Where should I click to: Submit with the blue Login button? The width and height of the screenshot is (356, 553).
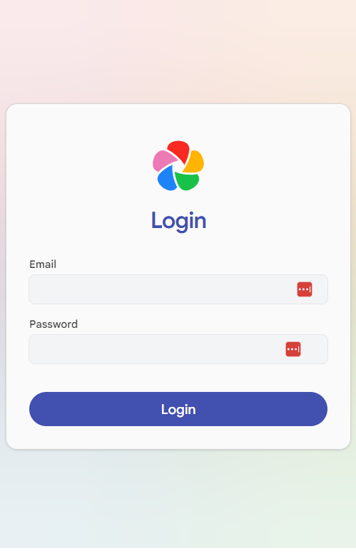coord(178,409)
